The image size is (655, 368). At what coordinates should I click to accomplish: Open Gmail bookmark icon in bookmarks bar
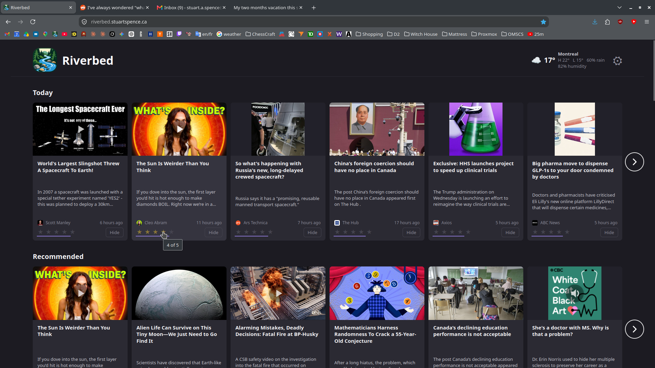[x=7, y=34]
